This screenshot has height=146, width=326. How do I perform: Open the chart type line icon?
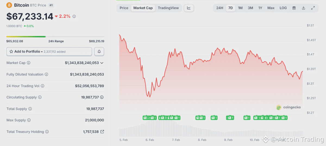pos(189,8)
